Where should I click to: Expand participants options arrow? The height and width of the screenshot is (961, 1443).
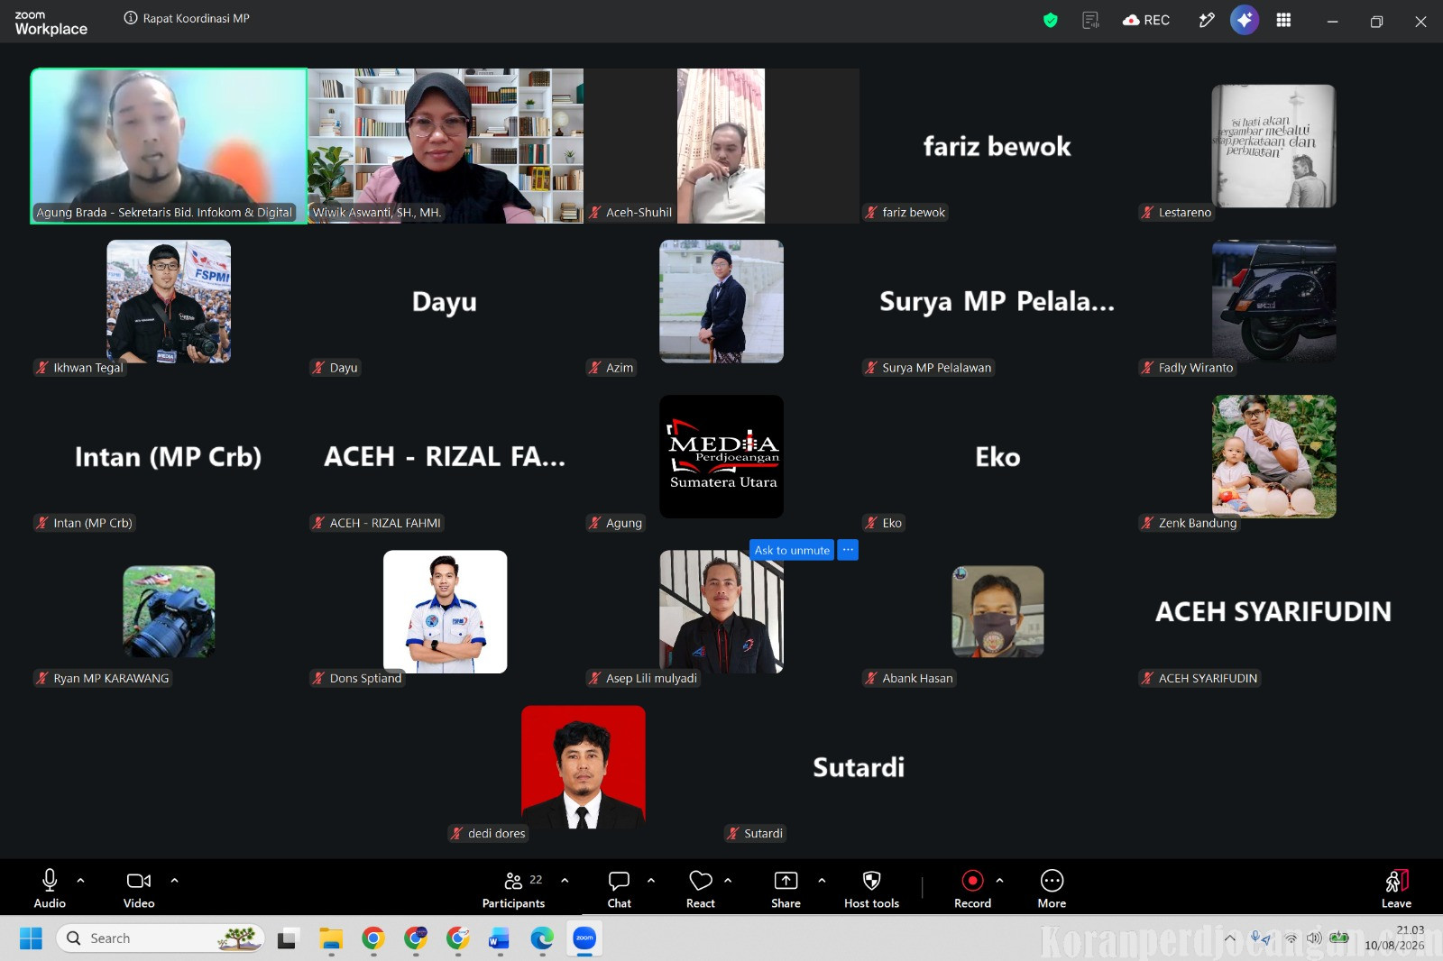click(565, 880)
